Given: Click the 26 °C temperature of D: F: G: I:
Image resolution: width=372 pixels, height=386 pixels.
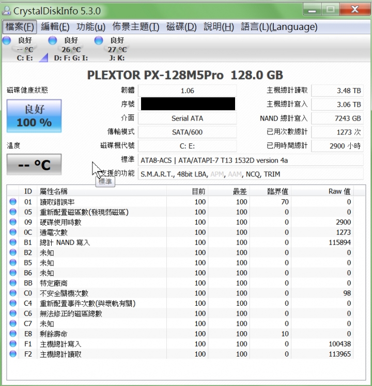Looking at the screenshot, I should (71, 50).
